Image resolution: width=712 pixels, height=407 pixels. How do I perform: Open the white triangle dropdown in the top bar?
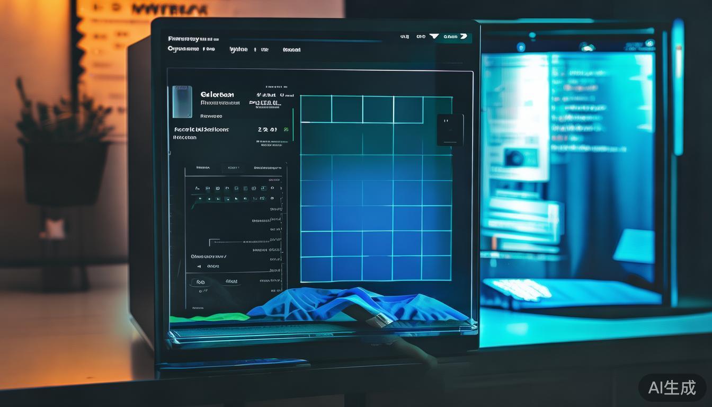pos(434,37)
